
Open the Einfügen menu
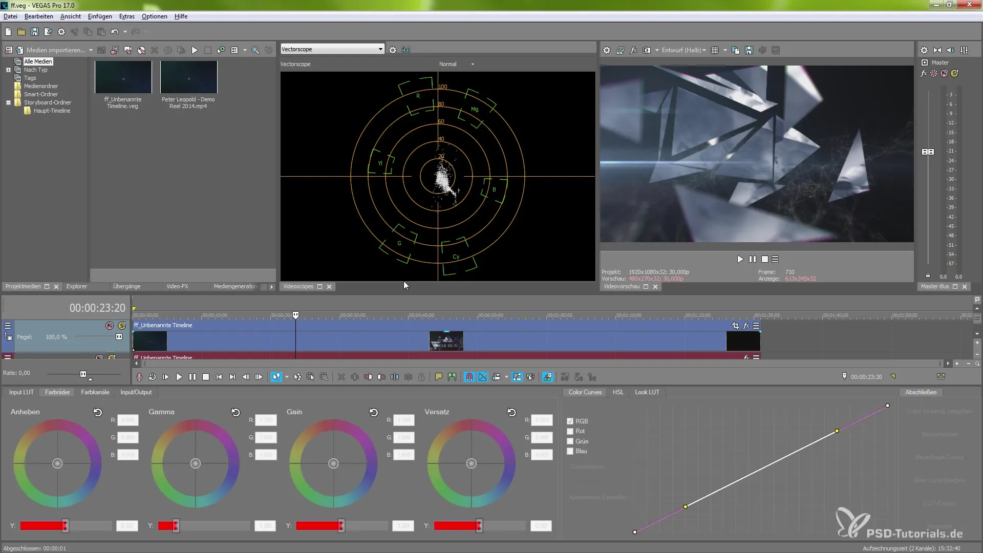100,16
